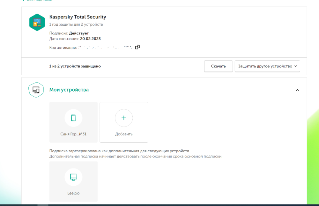
Task: Click the Мои устройства section heading
Action: point(69,90)
